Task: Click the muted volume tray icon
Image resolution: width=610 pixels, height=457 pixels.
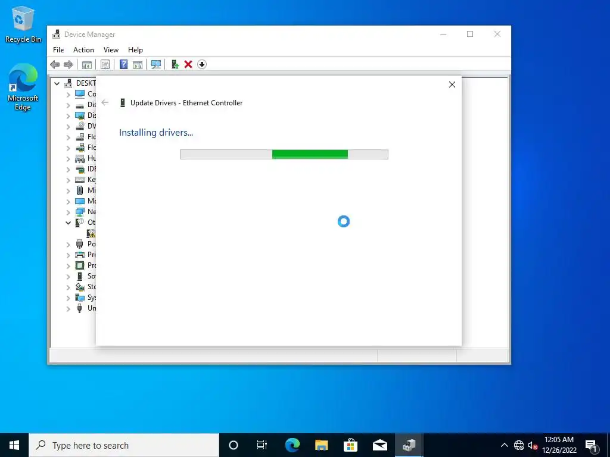Action: (533, 445)
